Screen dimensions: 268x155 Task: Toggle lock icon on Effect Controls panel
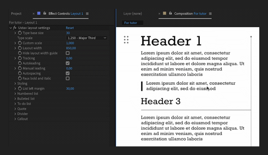click(45, 13)
